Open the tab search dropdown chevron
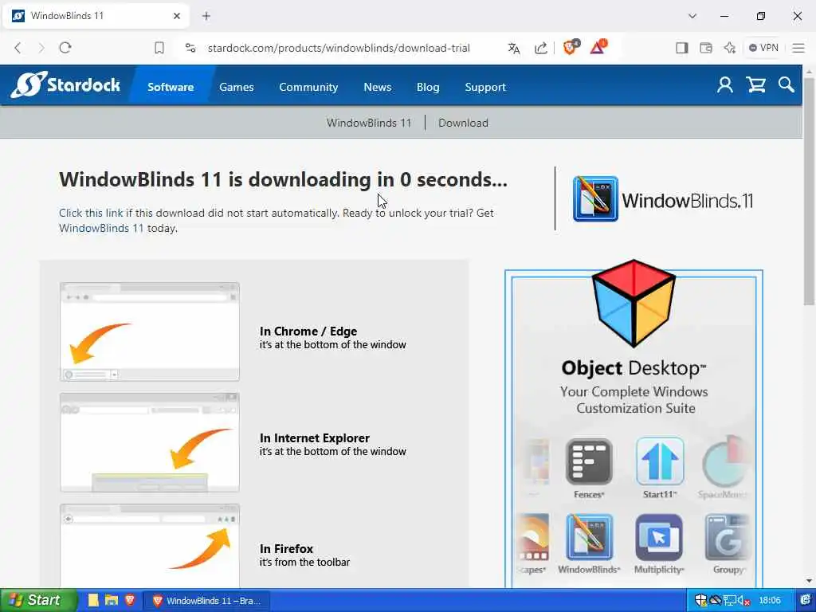Image resolution: width=816 pixels, height=612 pixels. coord(692,16)
